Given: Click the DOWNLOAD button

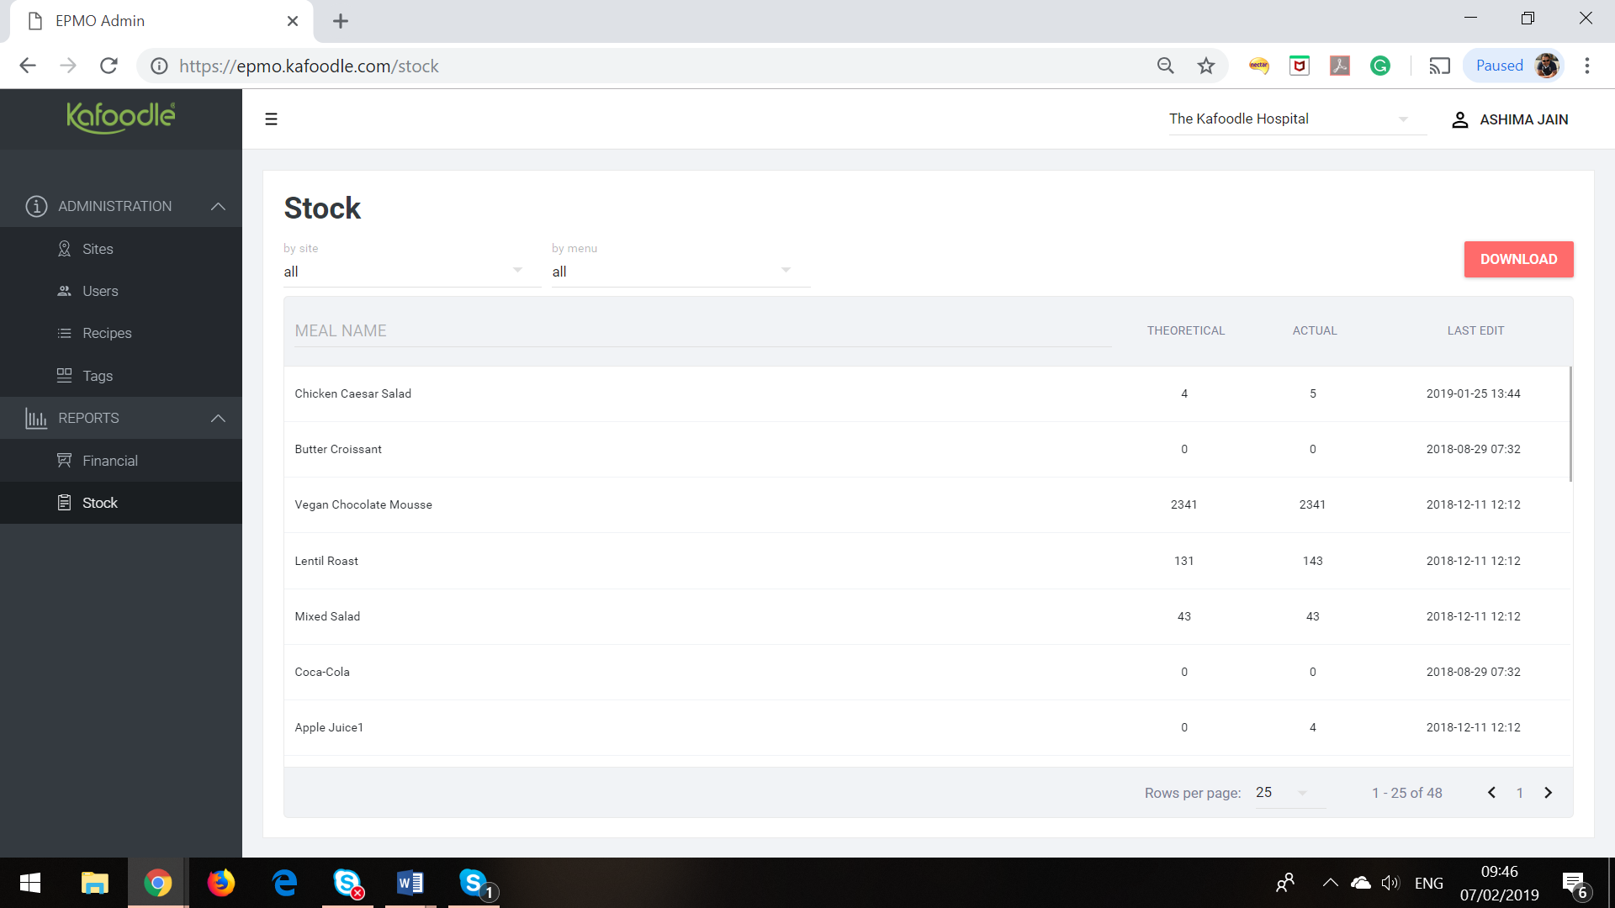Looking at the screenshot, I should click(x=1518, y=259).
